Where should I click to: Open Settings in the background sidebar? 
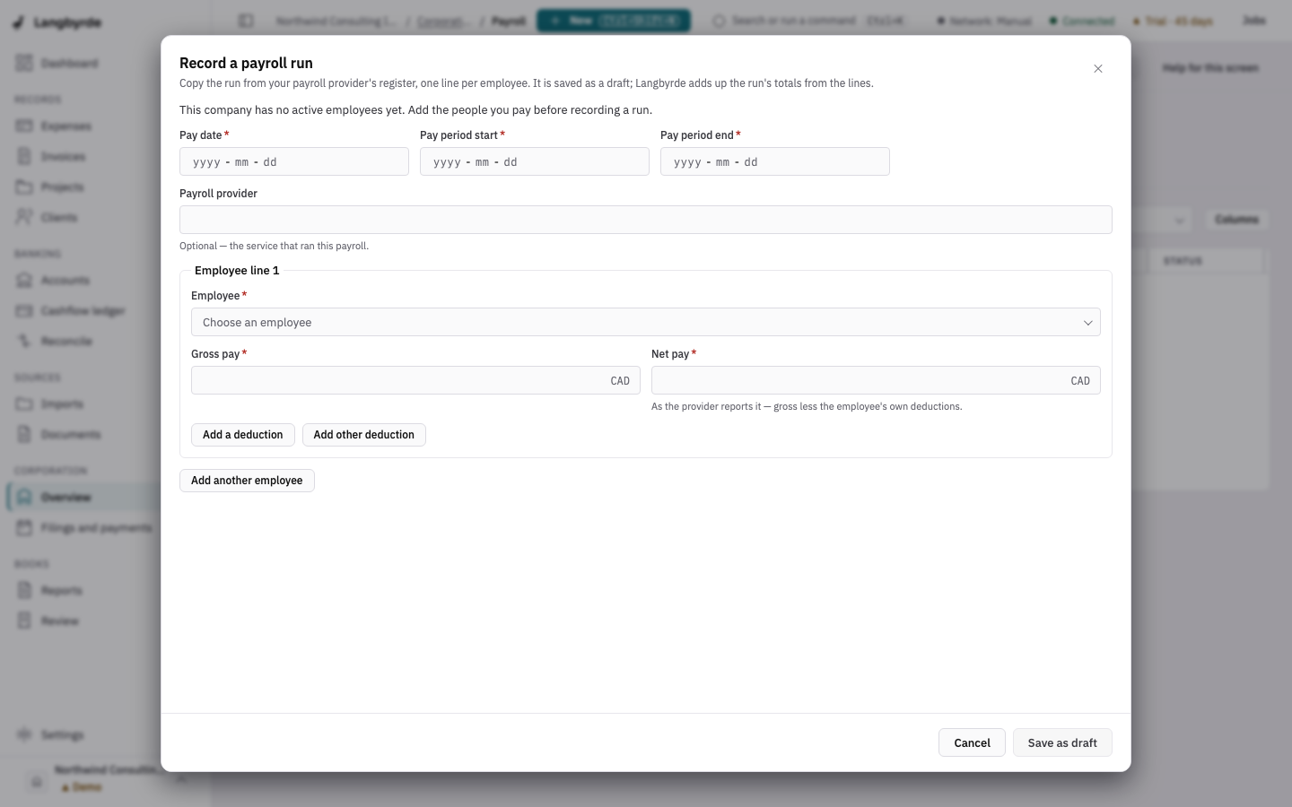pos(83,735)
